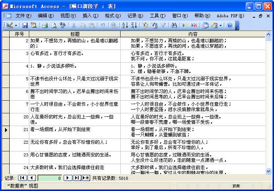Click 序号 cell with value 24
274x191 pixels.
click(19, 169)
